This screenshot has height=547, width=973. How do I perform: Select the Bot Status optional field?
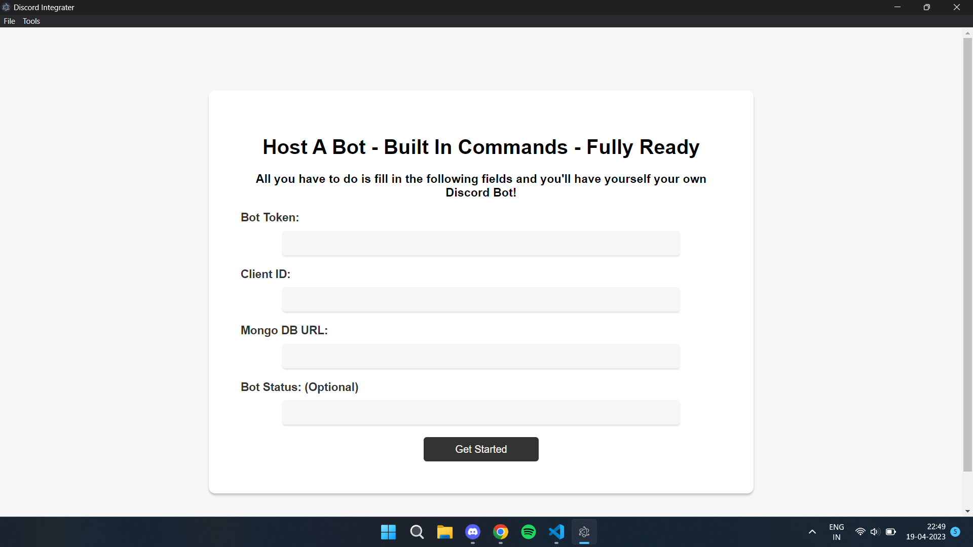480,413
